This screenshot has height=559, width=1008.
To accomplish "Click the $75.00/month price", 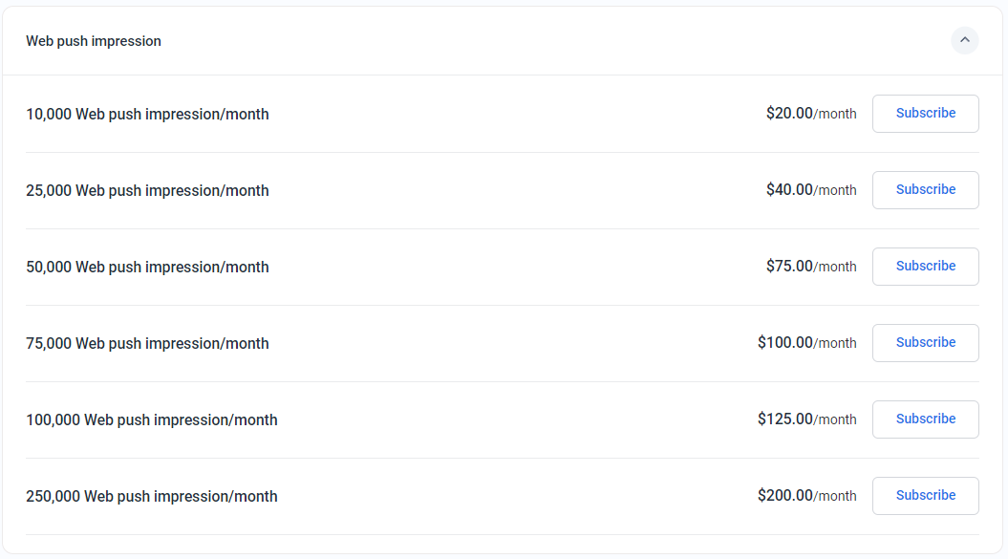I will [x=810, y=267].
